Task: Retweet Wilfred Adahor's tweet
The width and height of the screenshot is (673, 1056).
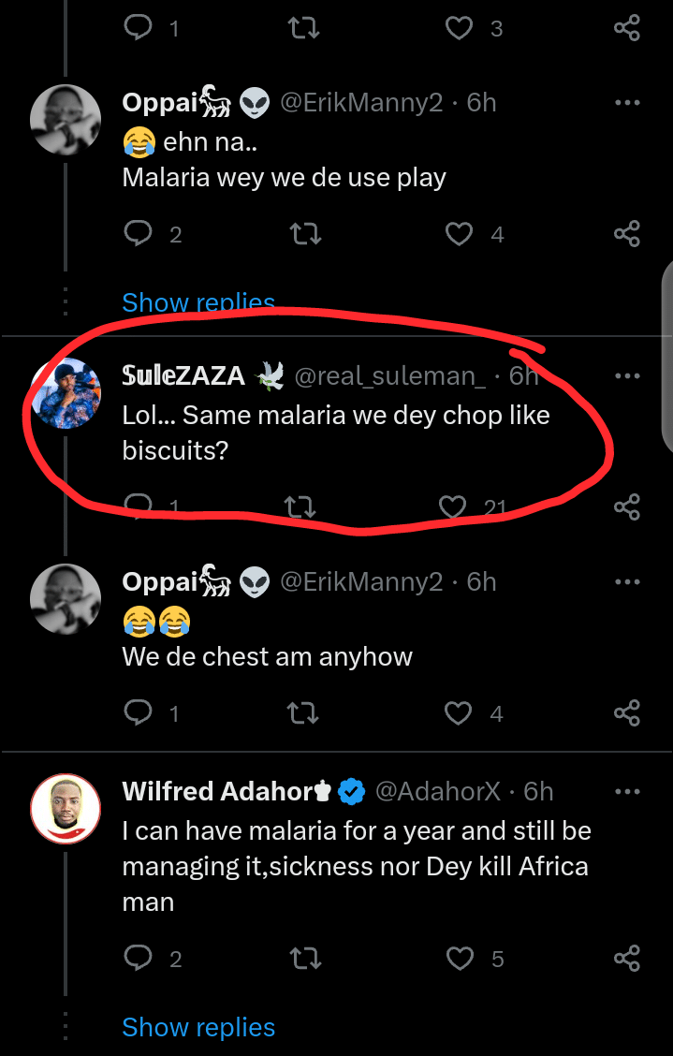Action: coord(305,958)
